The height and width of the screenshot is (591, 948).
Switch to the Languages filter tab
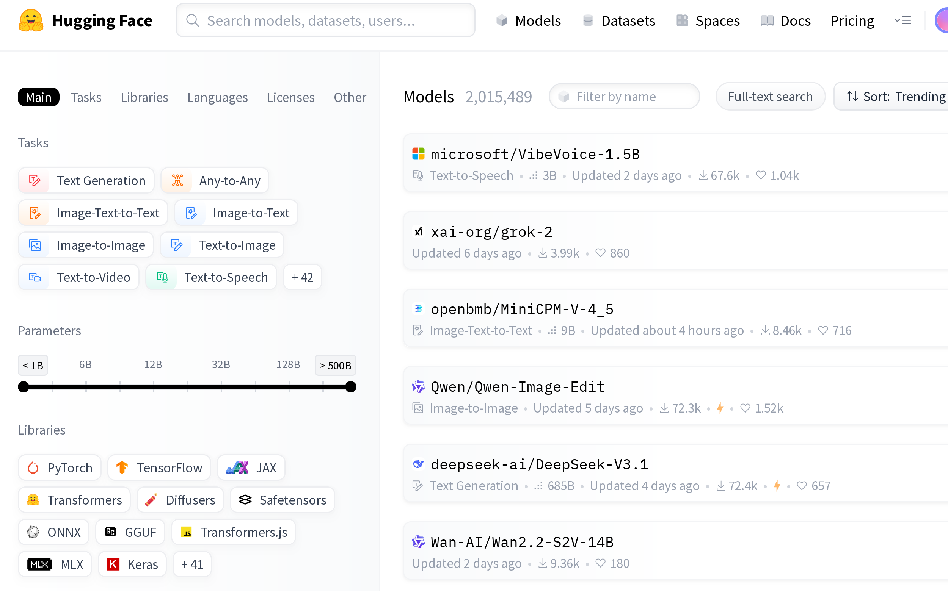tap(218, 97)
